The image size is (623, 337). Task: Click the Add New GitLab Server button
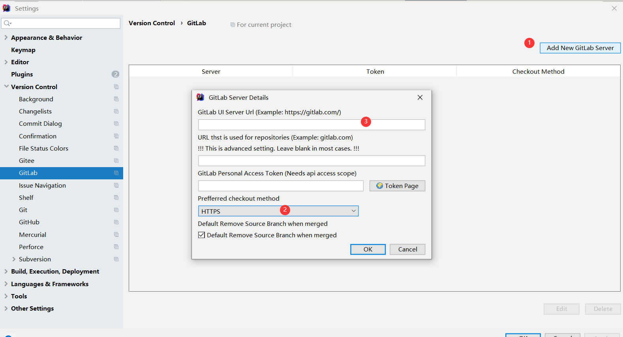580,48
